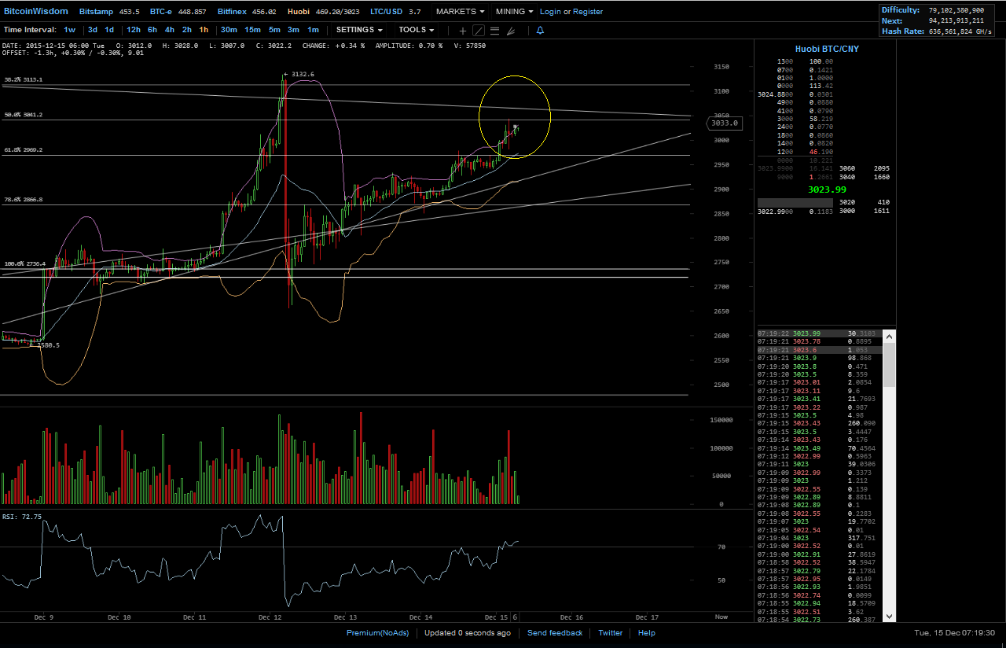The width and height of the screenshot is (1006, 648).
Task: Click the Hash Rate value in GH/s
Action: (962, 31)
